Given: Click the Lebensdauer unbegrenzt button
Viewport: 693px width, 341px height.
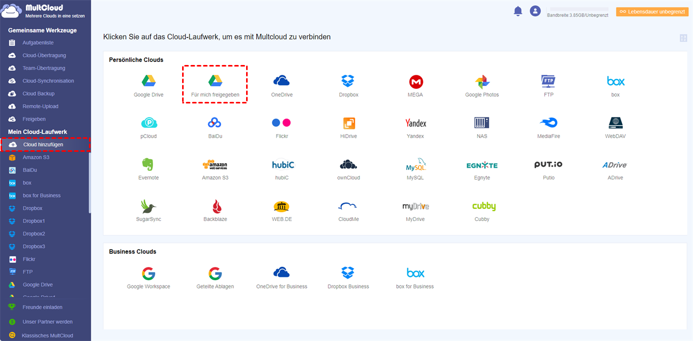Looking at the screenshot, I should tap(652, 11).
